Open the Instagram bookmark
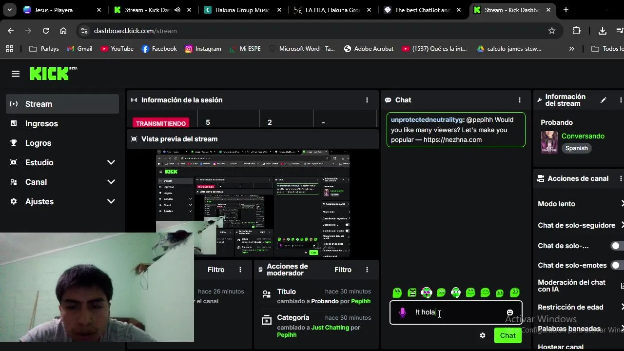Viewport: 624px width, 351px height. click(203, 49)
